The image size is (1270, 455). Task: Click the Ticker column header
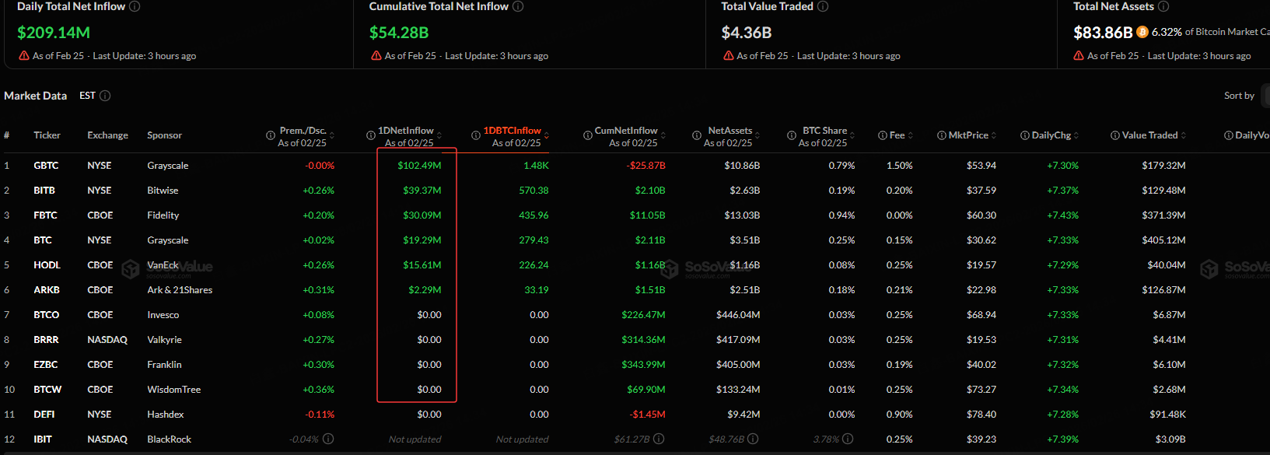pyautogui.click(x=47, y=135)
